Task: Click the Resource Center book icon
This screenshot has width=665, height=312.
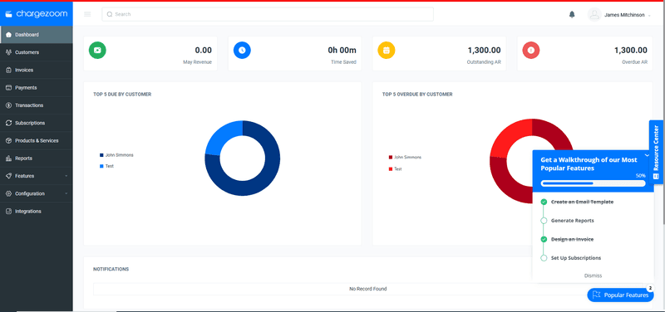Action: (656, 176)
